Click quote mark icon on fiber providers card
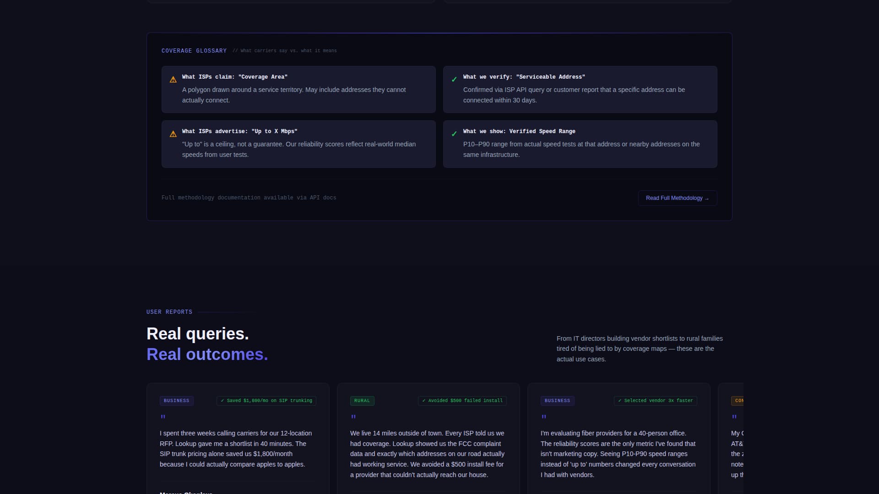 point(544,417)
